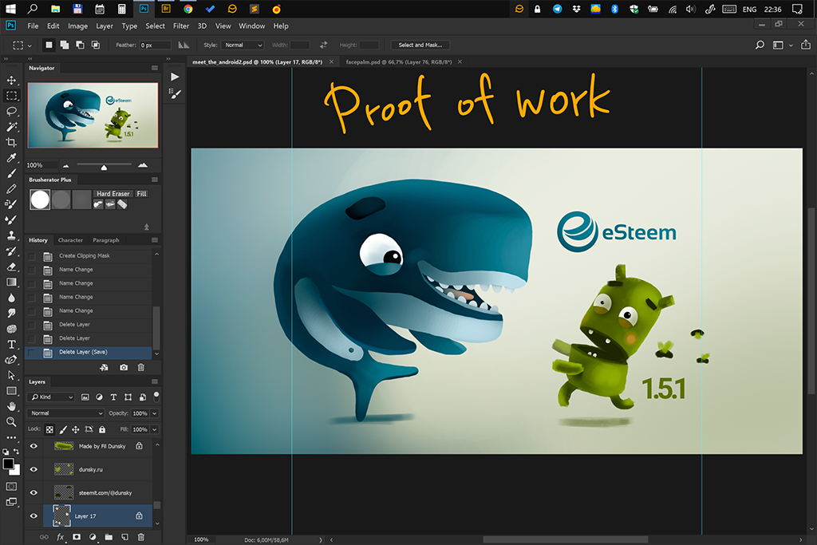Hide the steemit.com/@dunsky layer
This screenshot has height=545, width=817.
coord(34,493)
